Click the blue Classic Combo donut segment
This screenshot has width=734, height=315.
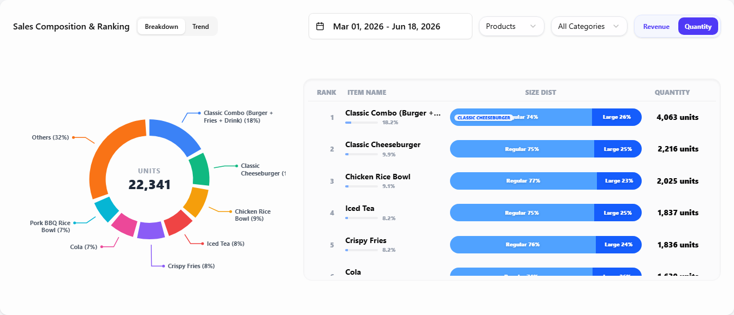[176, 135]
